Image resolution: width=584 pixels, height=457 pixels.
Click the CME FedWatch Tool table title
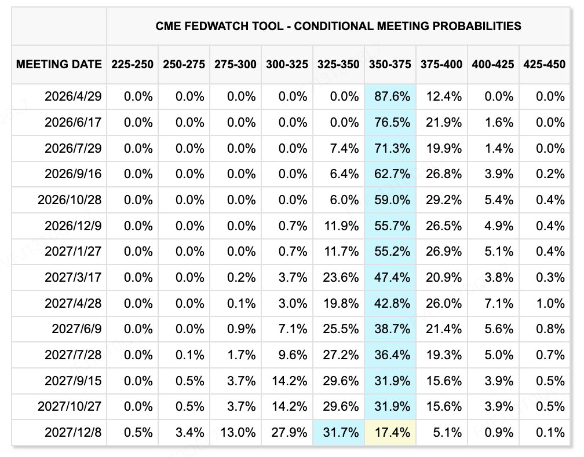click(338, 26)
